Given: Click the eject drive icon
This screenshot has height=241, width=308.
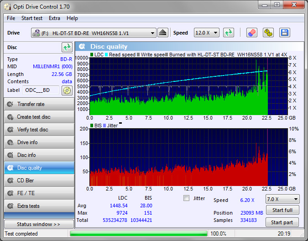Looking at the screenshot, I should (163, 33).
